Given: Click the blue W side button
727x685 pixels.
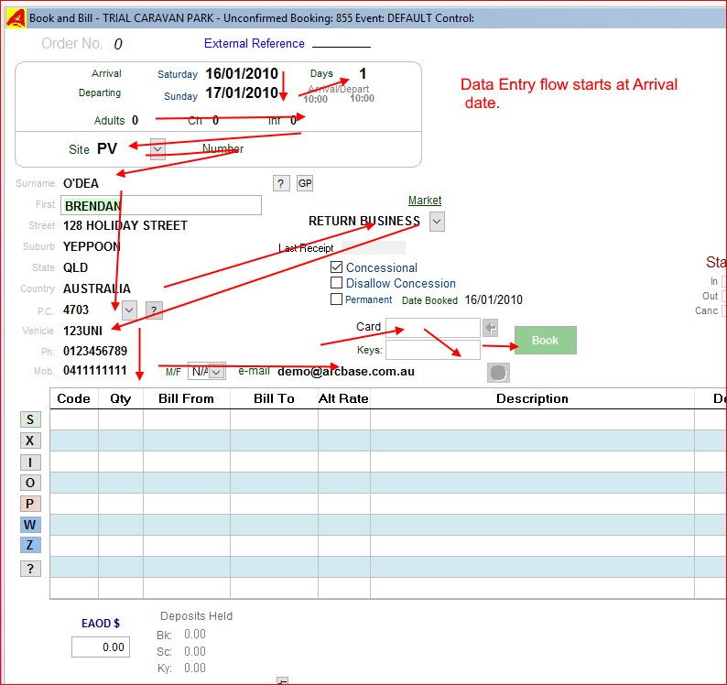Looking at the screenshot, I should point(30,525).
